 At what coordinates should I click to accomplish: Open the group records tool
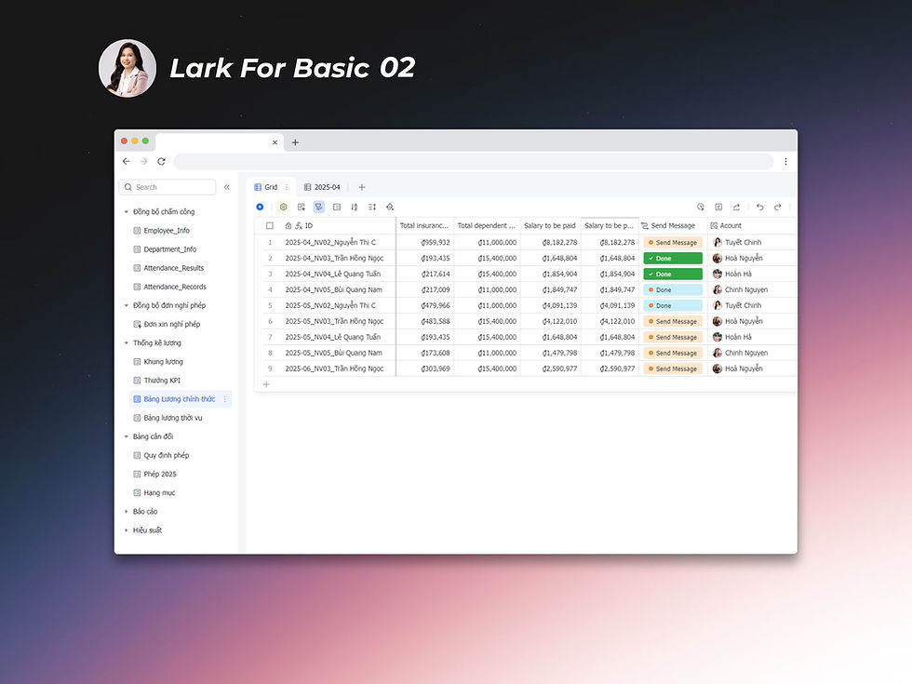(x=337, y=207)
